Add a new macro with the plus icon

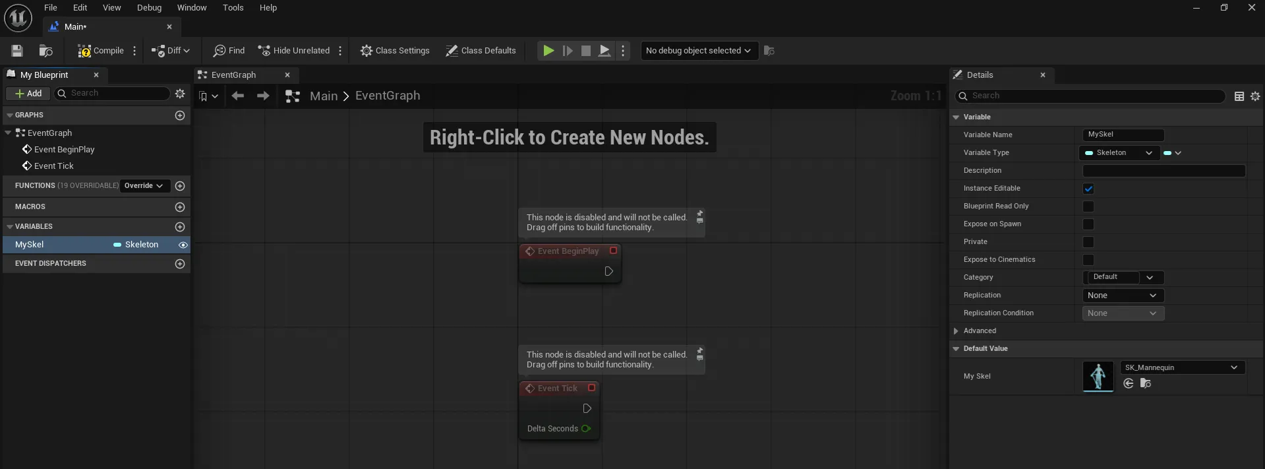click(x=180, y=207)
